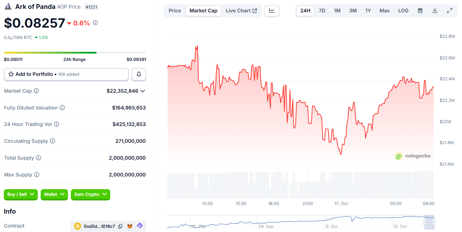The height and width of the screenshot is (232, 462).
Task: Open the Earn Crypto dropdown
Action: click(91, 195)
